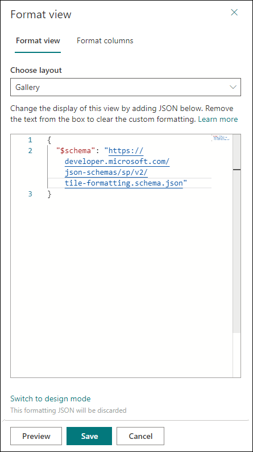Save the view formatting

point(89,436)
